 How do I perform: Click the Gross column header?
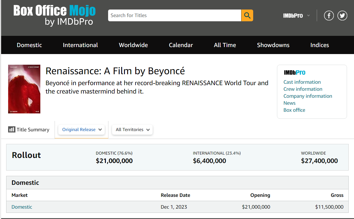pyautogui.click(x=337, y=195)
